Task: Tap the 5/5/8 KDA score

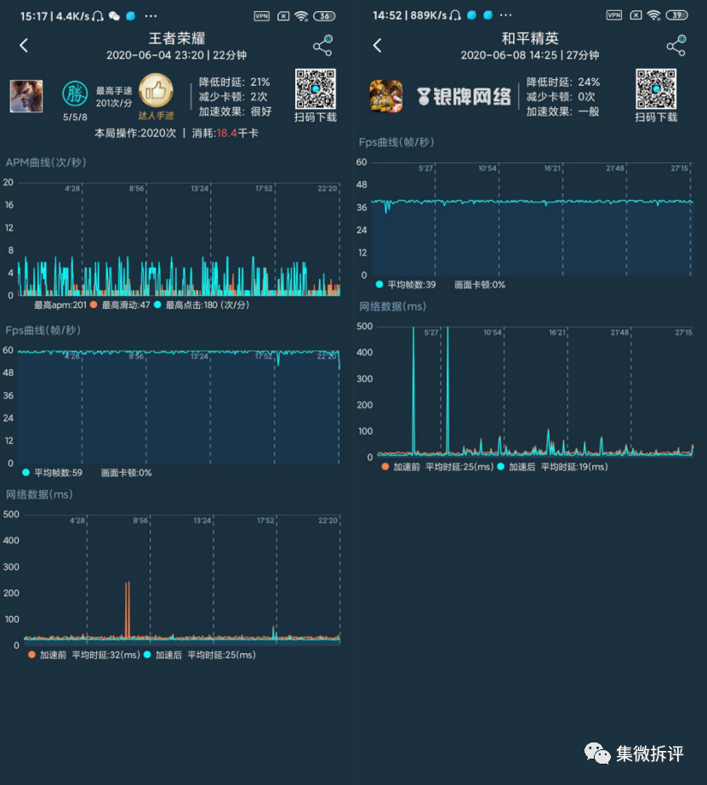Action: point(75,117)
